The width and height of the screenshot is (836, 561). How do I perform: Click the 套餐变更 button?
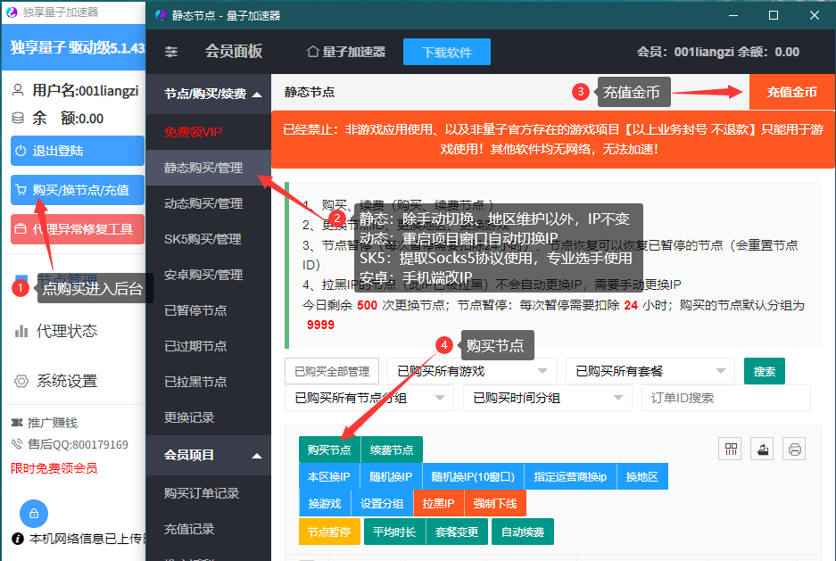pyautogui.click(x=457, y=532)
